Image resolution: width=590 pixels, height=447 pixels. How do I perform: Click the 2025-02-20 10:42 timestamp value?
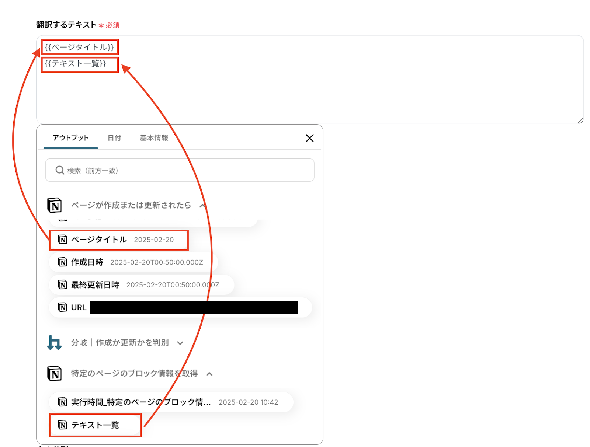[249, 402]
